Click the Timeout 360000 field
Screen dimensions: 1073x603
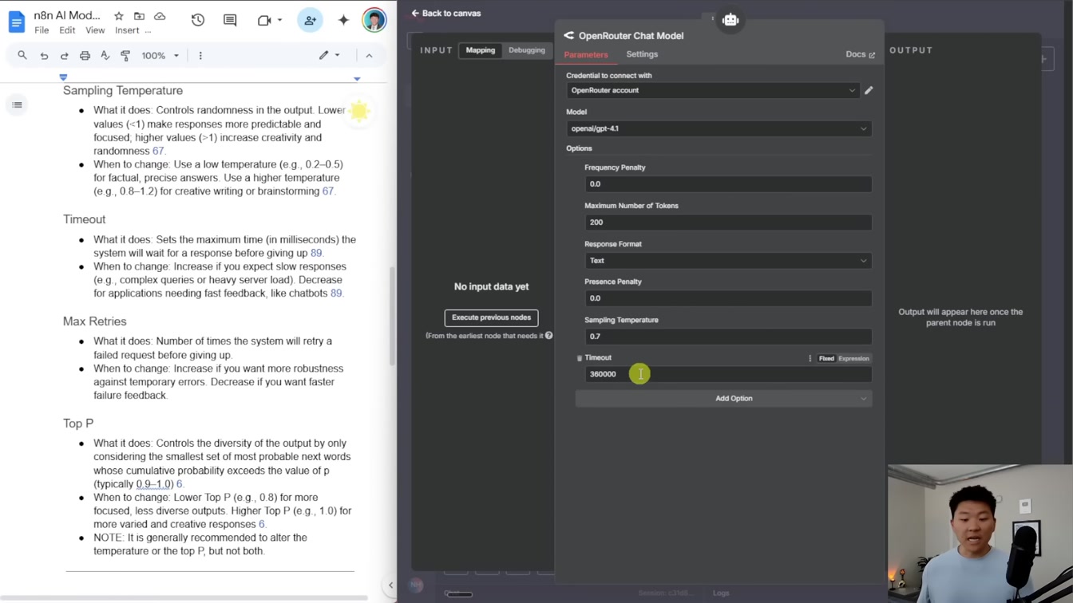click(728, 374)
